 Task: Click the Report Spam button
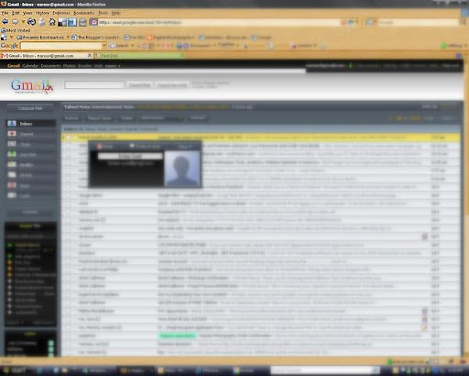pos(100,118)
